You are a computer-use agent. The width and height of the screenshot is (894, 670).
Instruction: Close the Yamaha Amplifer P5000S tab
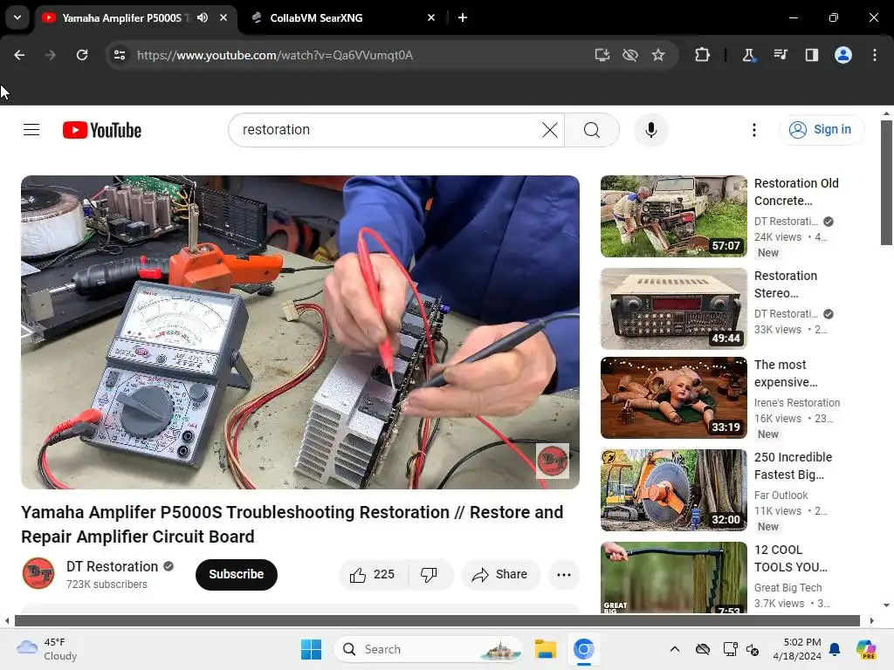point(223,17)
